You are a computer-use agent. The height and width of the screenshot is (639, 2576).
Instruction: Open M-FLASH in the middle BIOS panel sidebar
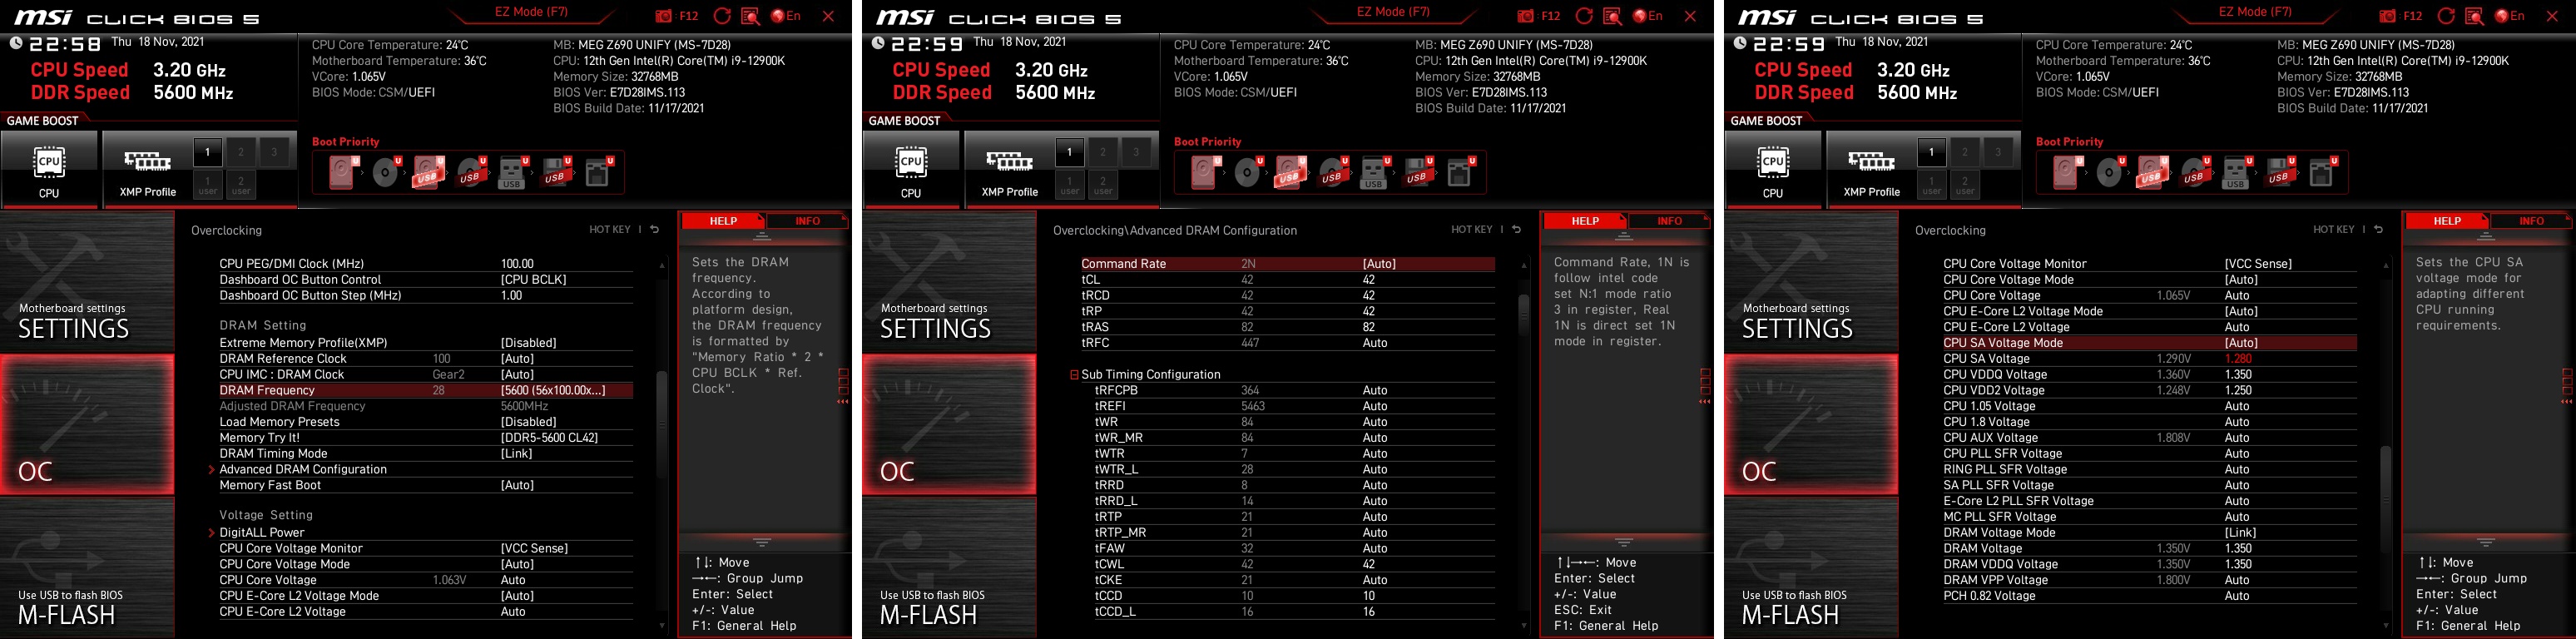[949, 568]
